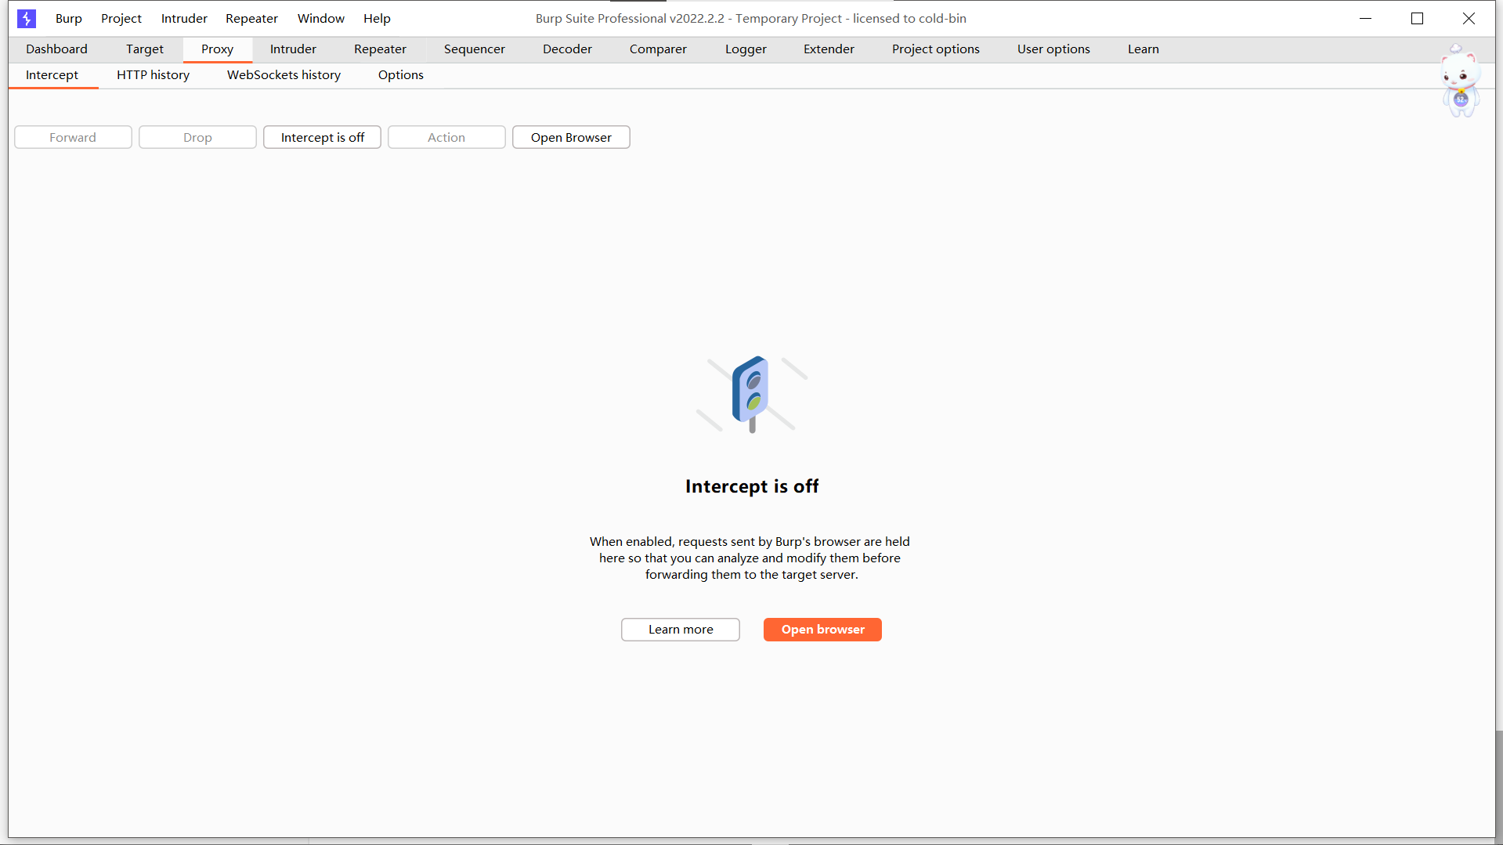Open the Learn tab
1503x845 pixels.
[x=1143, y=49]
